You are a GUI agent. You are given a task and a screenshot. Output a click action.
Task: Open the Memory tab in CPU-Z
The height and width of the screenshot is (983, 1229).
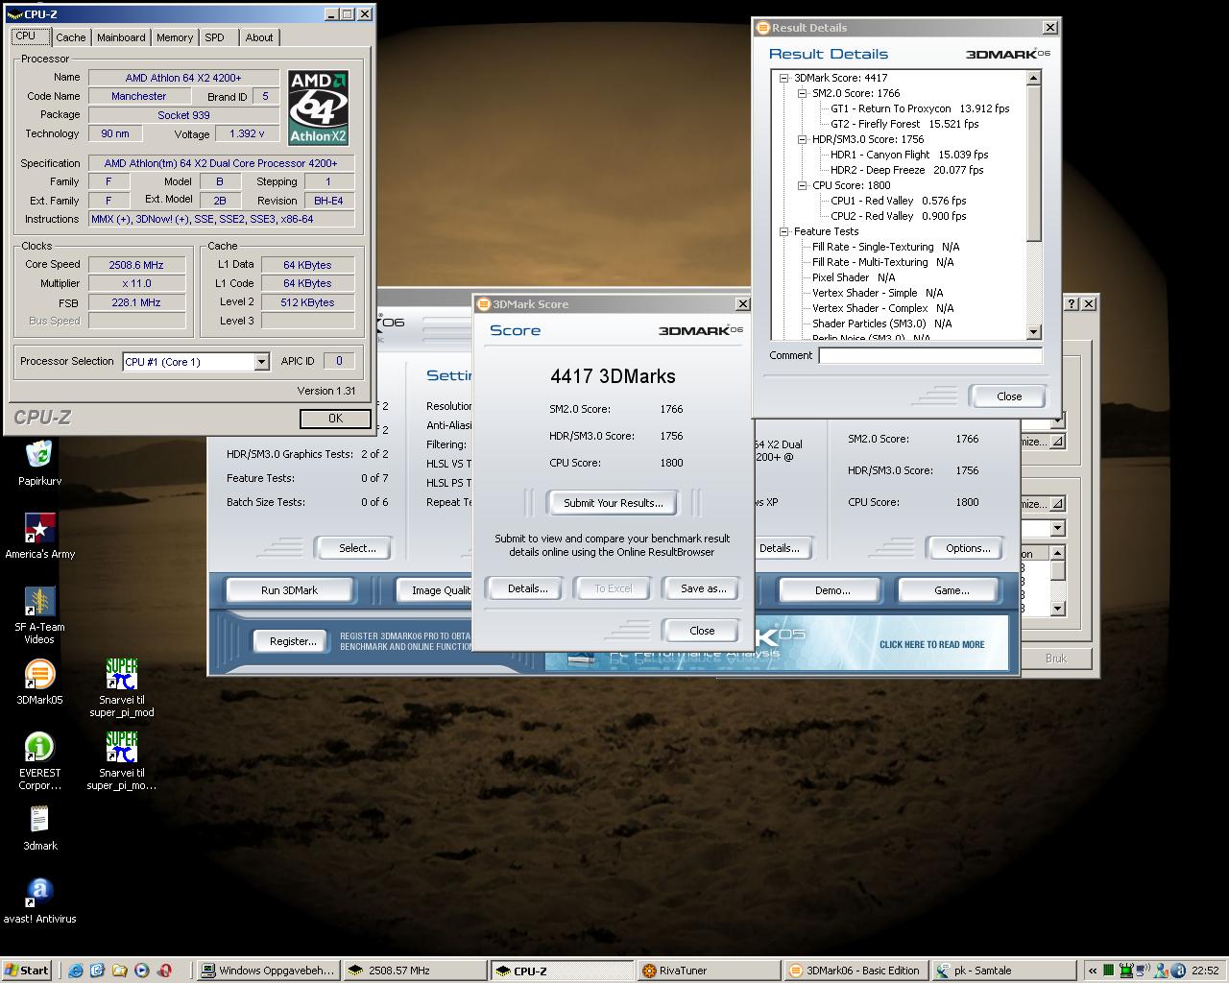pyautogui.click(x=175, y=37)
